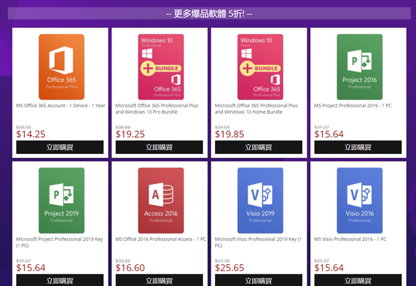Open Microsoft Visio Professional 2019 Key title
Screen dimensions: 416x286
pyautogui.click(x=258, y=242)
